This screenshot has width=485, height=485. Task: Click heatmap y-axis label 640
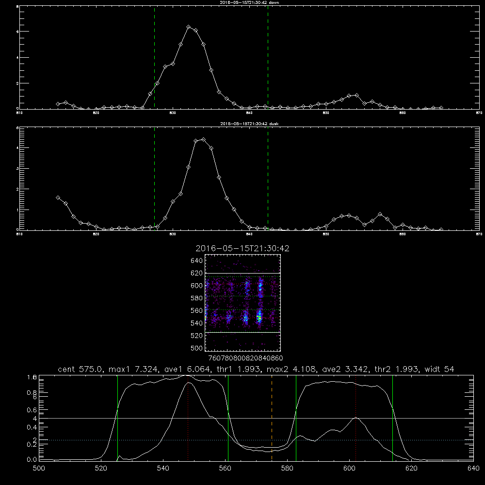click(197, 261)
